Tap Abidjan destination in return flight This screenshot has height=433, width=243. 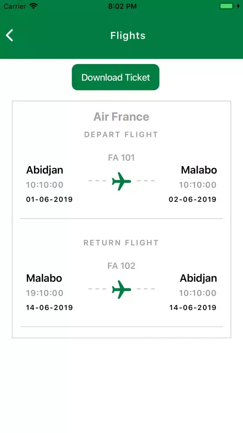[199, 278]
